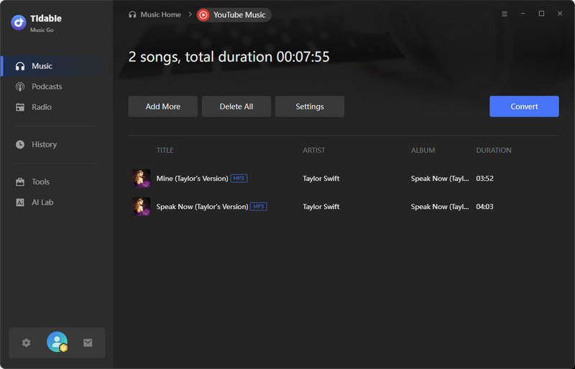Click the headphones icon beside Music
This screenshot has height=369, width=575.
[x=20, y=66]
